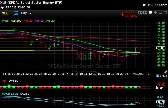Image resolution: width=168 pixels, height=108 pixels.
Task: Click the 70.80 current price marker
Action: [161, 48]
